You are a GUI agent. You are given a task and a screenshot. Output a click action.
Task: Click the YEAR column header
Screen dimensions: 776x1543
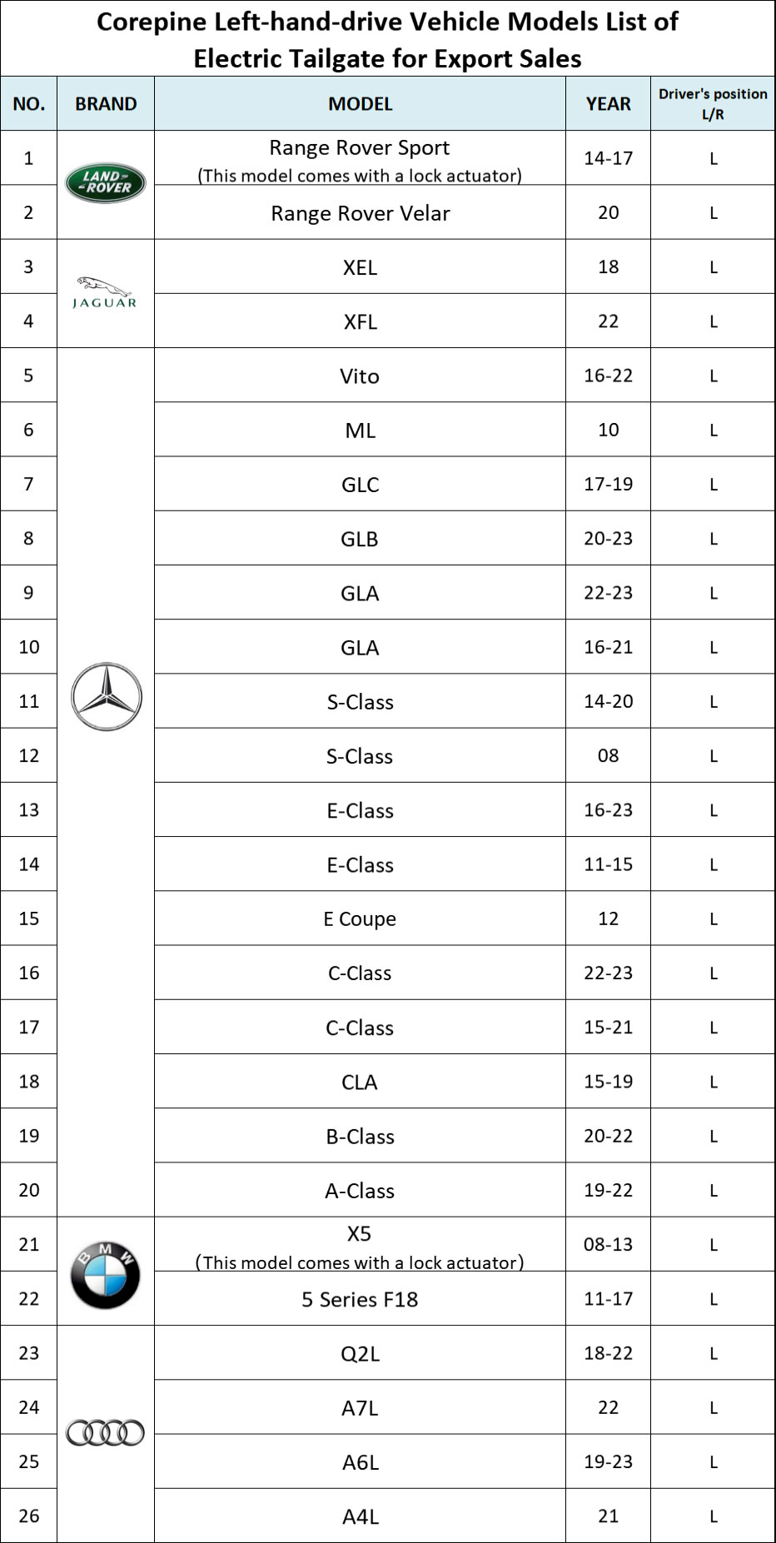[608, 104]
